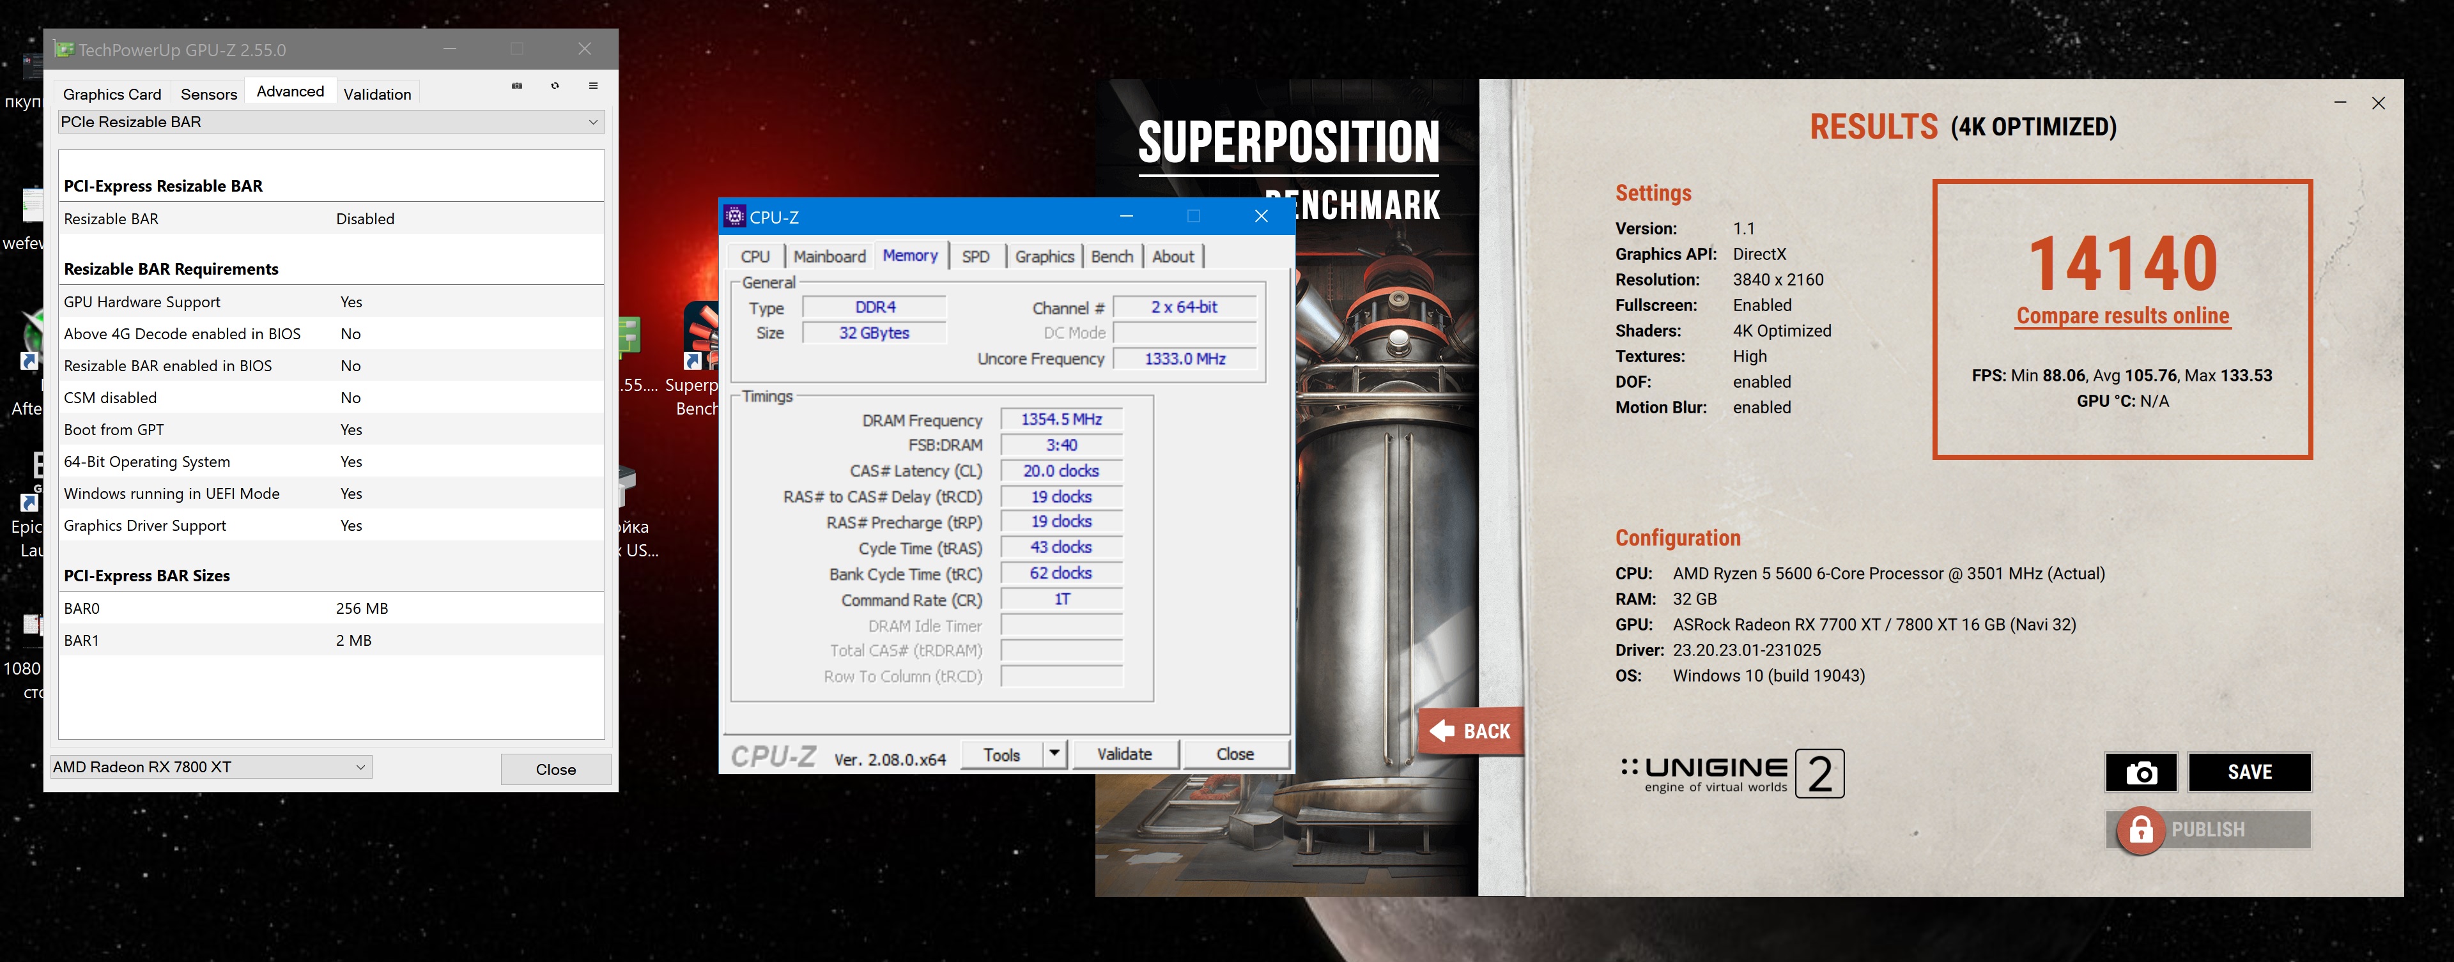The width and height of the screenshot is (2454, 962).
Task: Click the GPU-Z screenshot camera icon
Action: point(516,86)
